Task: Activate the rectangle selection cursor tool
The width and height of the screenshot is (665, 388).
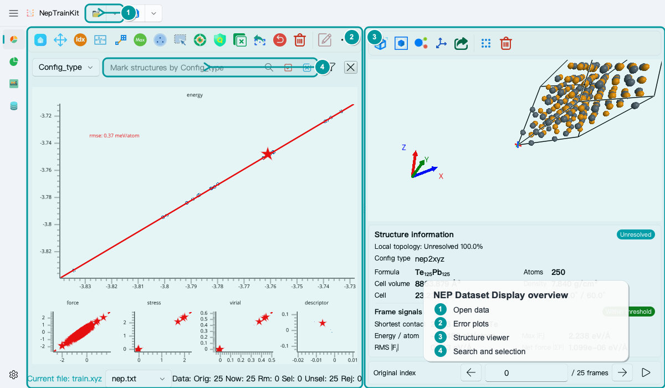Action: (x=180, y=40)
